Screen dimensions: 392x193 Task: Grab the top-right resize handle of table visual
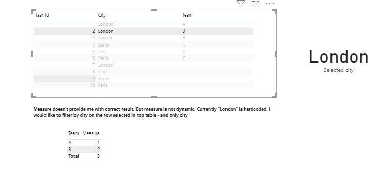pyautogui.click(x=275, y=12)
